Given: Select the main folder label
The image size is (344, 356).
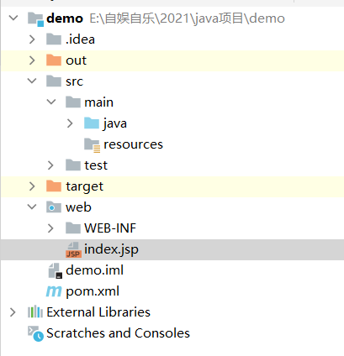Looking at the screenshot, I should tap(99, 102).
